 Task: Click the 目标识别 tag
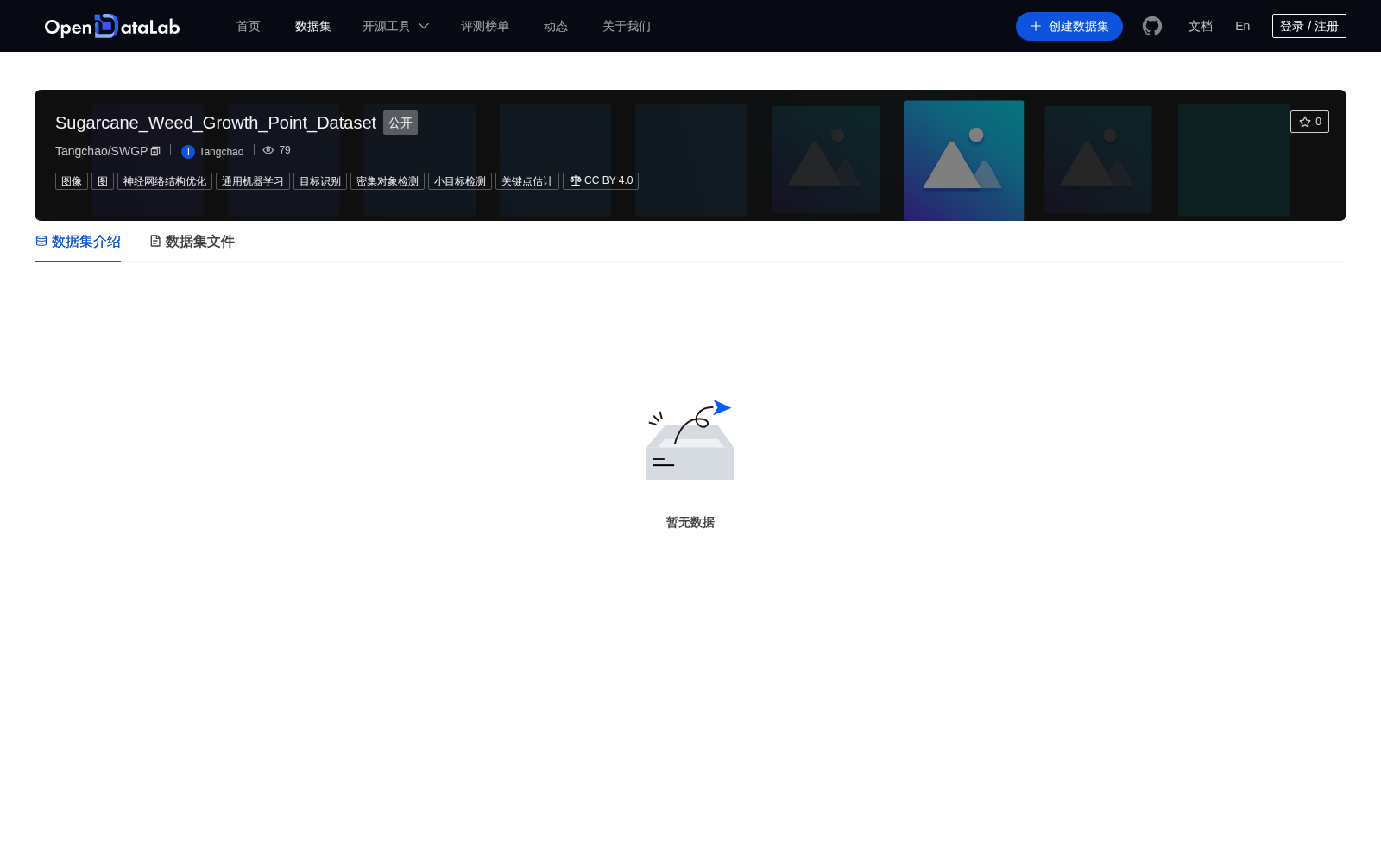(x=320, y=181)
